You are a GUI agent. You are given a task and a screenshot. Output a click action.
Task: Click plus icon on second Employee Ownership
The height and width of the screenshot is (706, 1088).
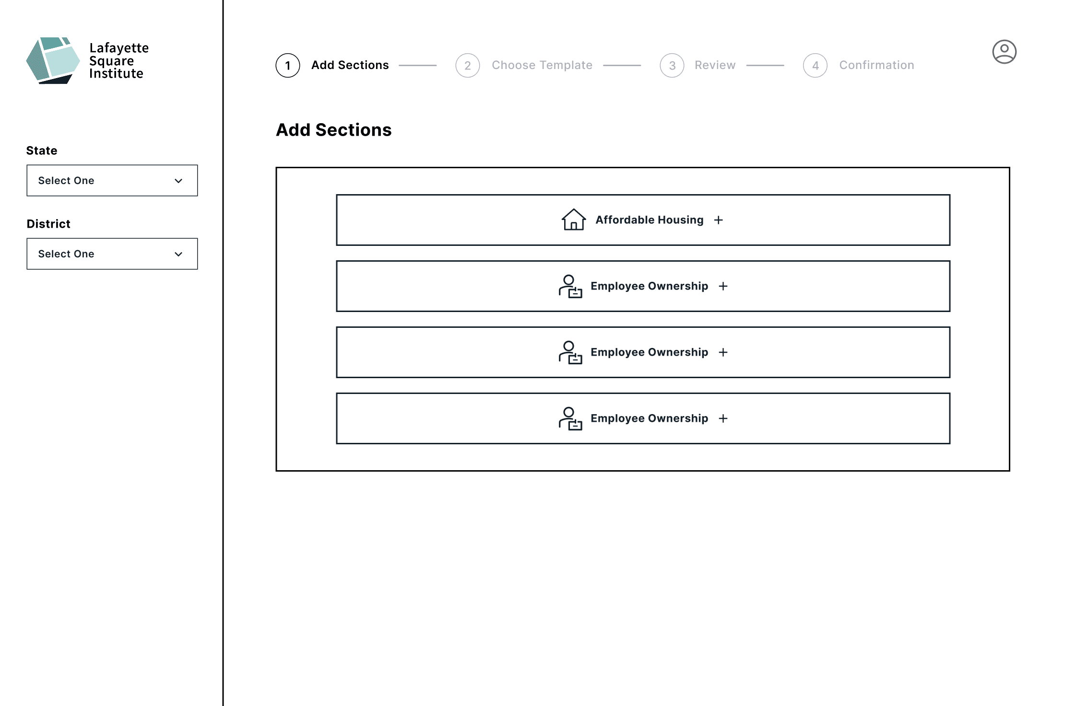pos(723,352)
